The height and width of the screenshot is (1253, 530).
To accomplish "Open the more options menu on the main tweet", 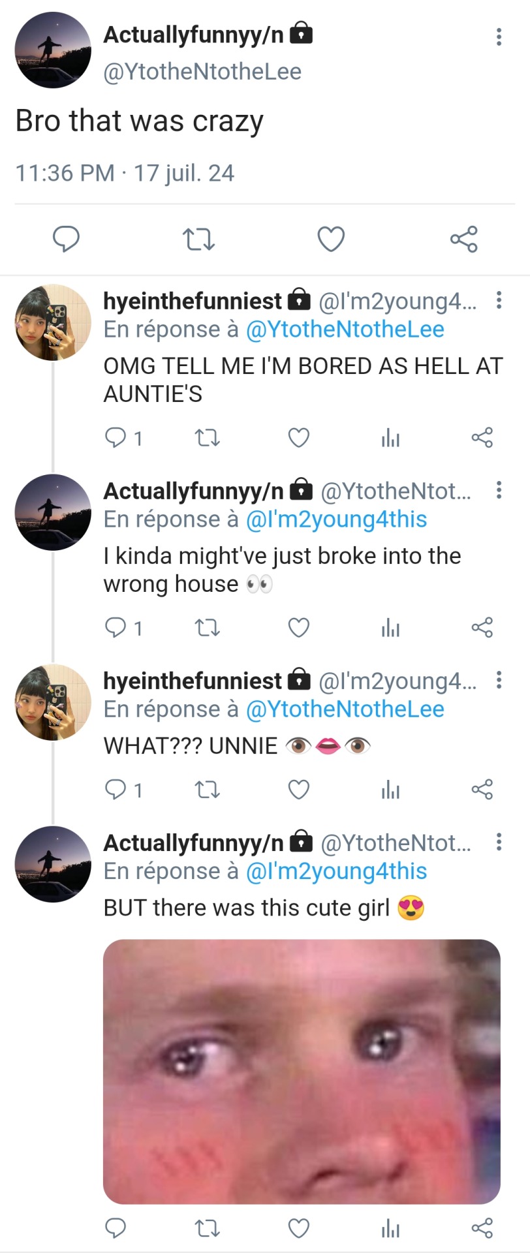I will tap(499, 37).
